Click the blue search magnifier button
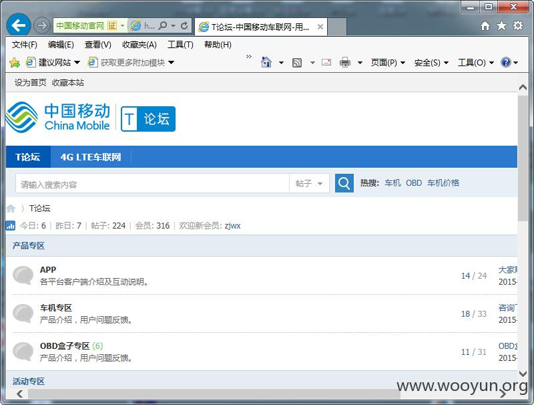Screen dimensions: 534x405 point(344,183)
